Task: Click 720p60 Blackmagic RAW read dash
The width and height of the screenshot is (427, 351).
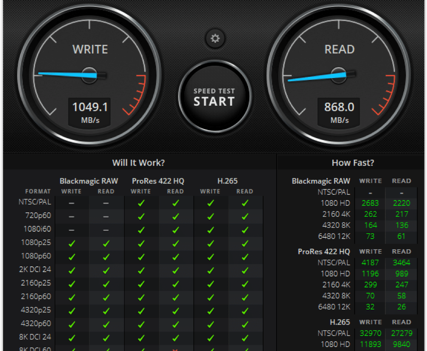Action: [106, 217]
